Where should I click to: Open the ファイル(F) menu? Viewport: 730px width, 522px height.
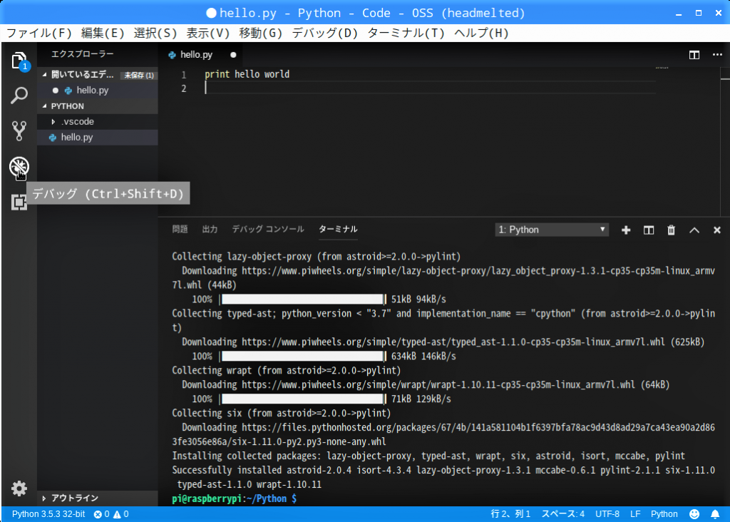[x=39, y=33]
